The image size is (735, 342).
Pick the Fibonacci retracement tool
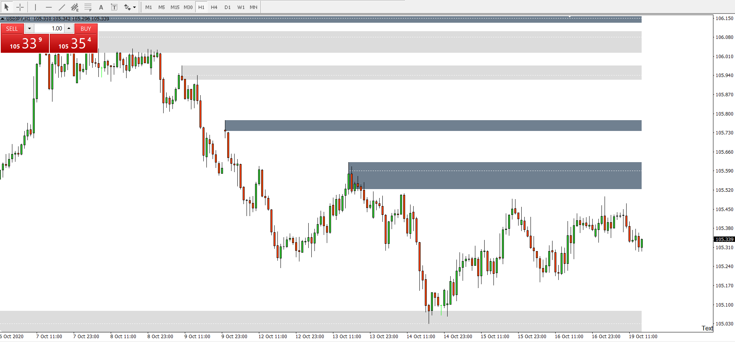(88, 7)
